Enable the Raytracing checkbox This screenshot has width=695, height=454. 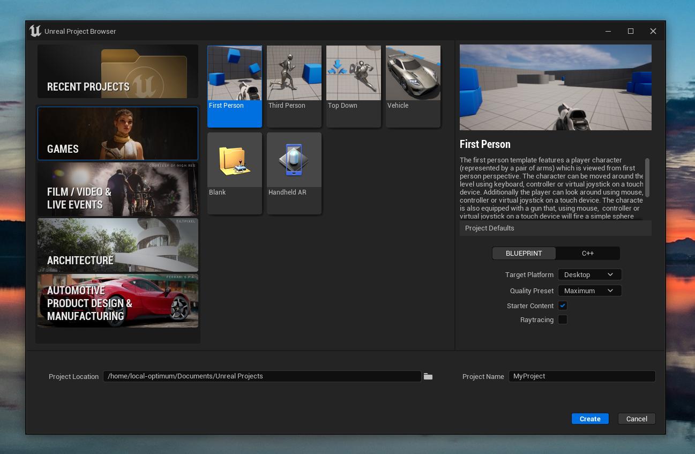tap(563, 319)
